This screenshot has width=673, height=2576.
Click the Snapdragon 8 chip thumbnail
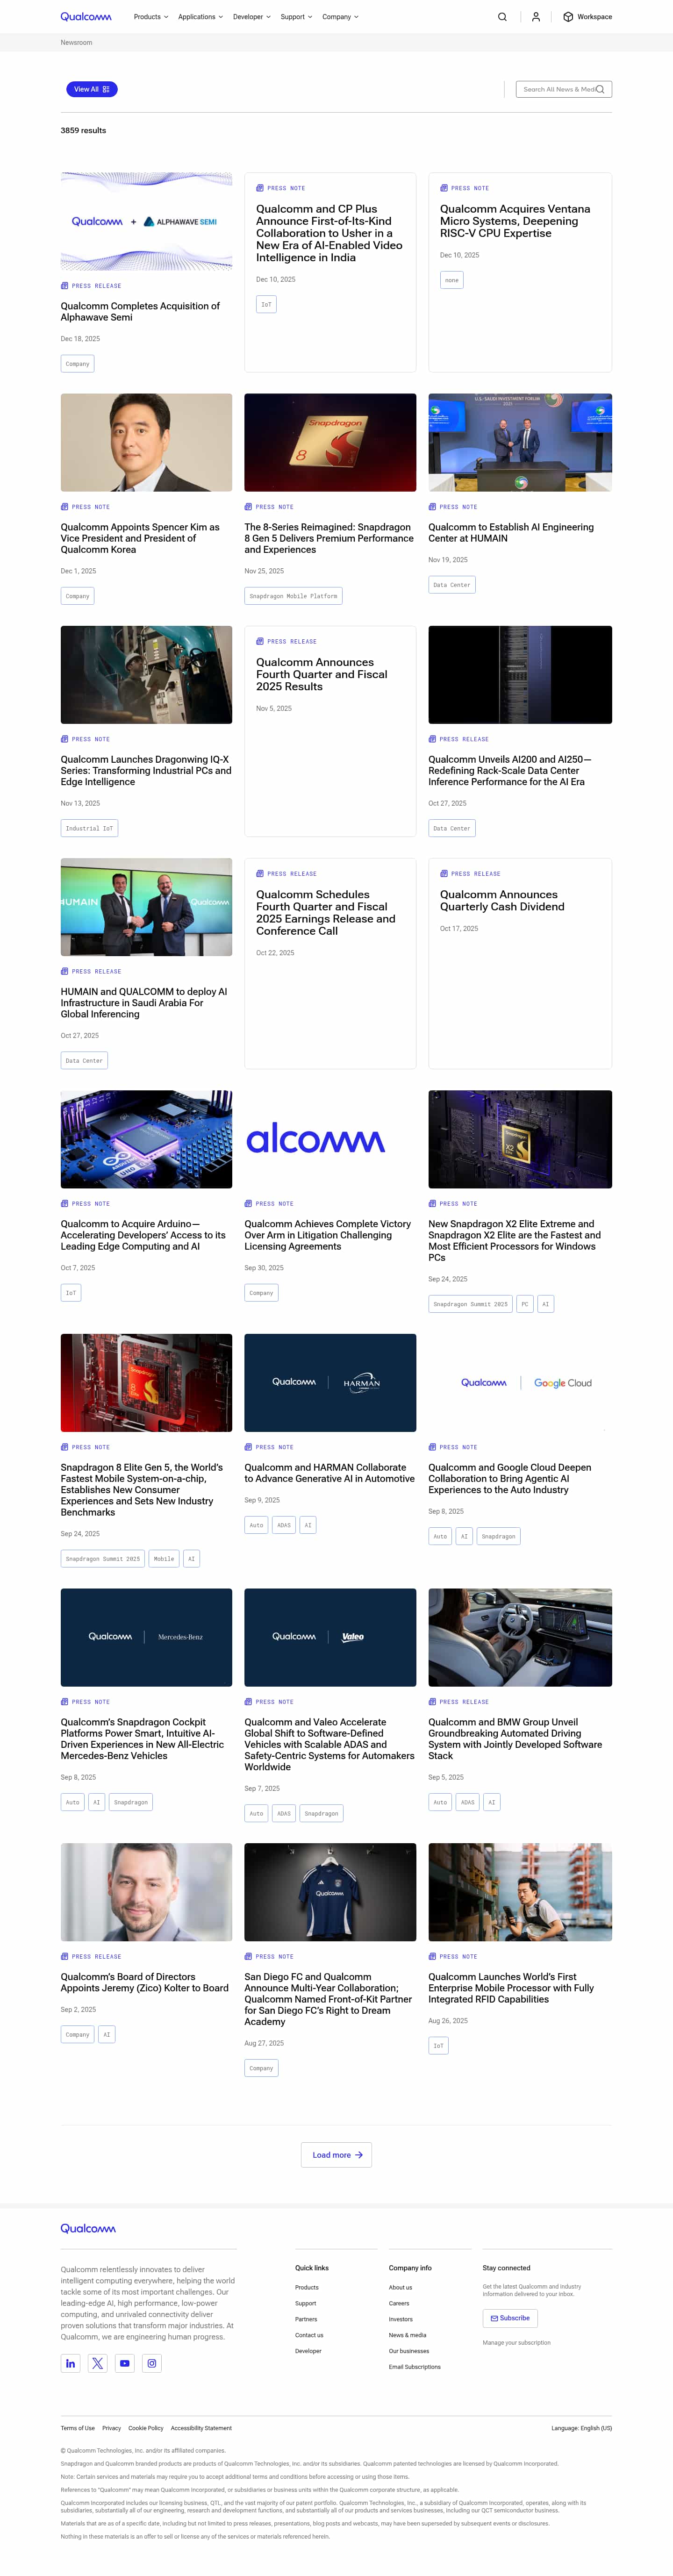click(x=330, y=442)
